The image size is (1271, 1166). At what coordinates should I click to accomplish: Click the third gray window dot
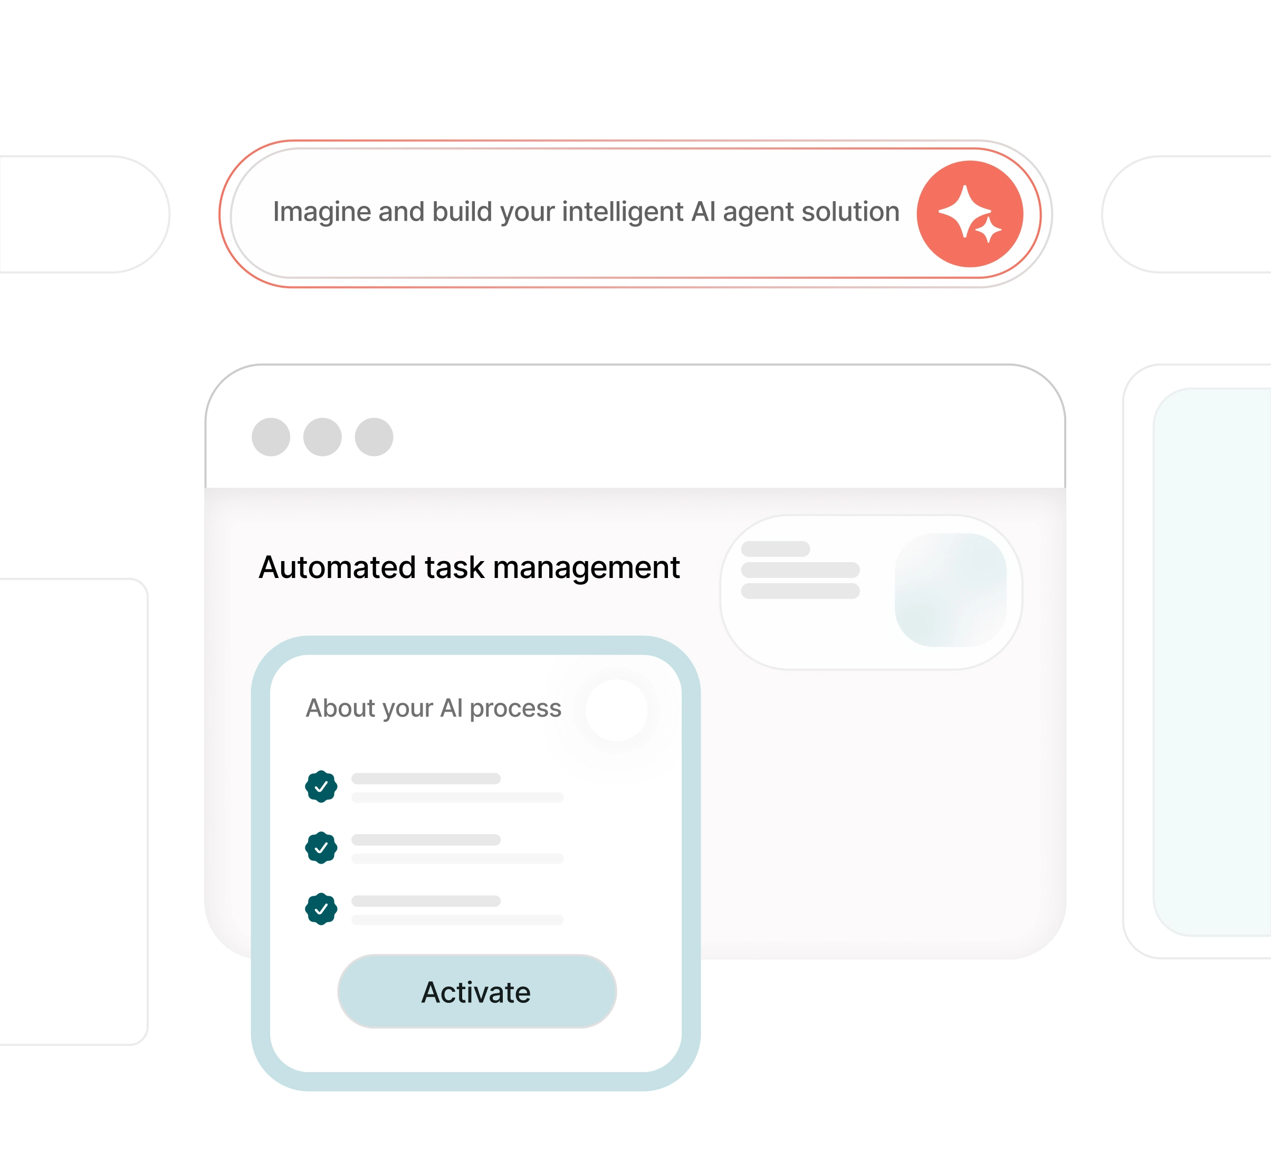374,437
